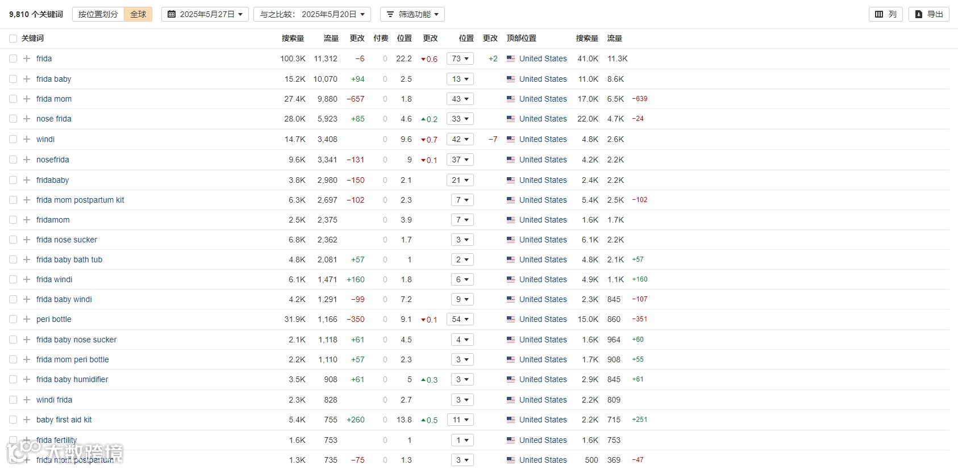Expand the plus icon beside frida baby
958x469 pixels.
pos(27,79)
